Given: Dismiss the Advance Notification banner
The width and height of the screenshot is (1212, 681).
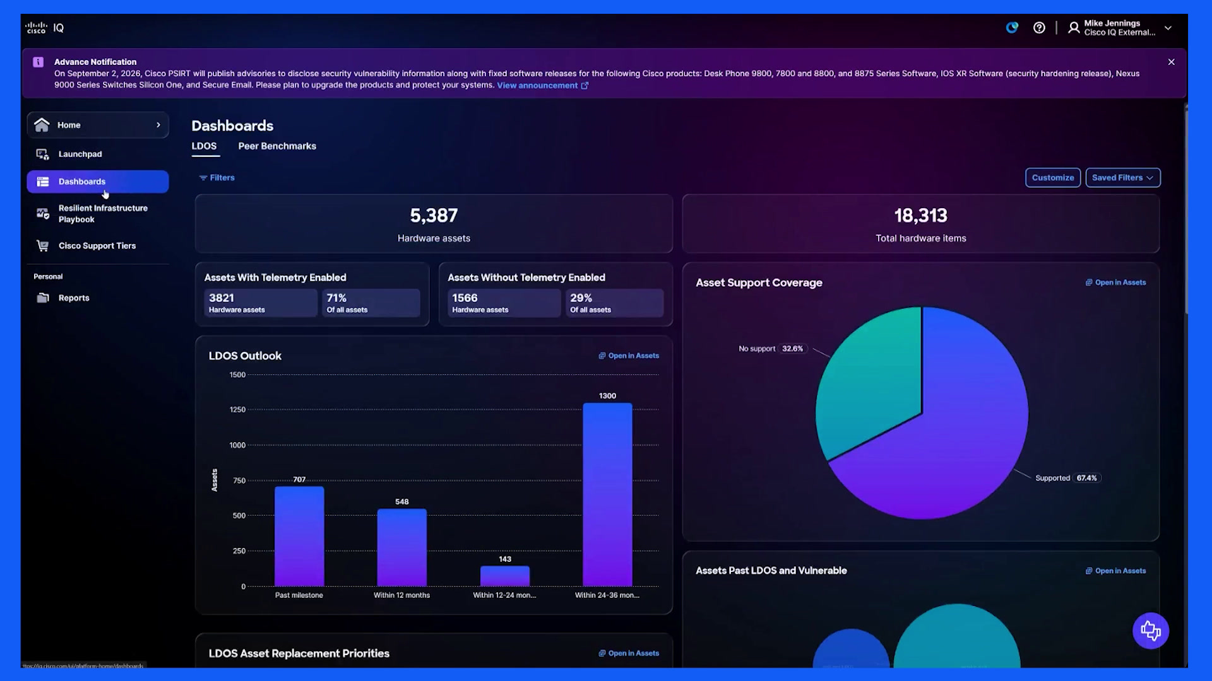Looking at the screenshot, I should (1171, 62).
